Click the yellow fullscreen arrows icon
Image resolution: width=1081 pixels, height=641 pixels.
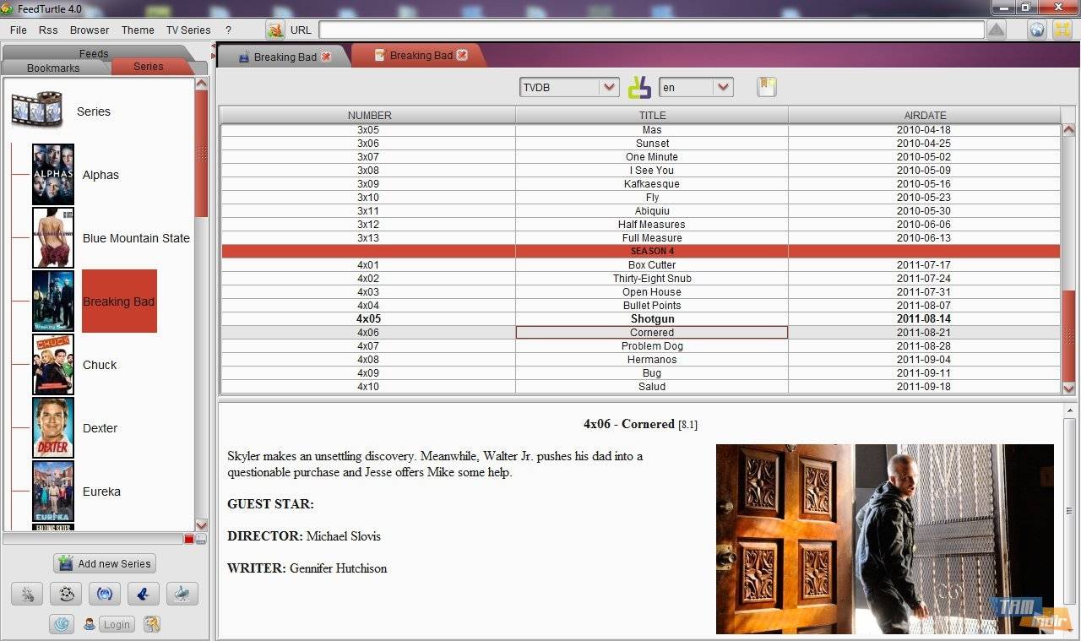coord(1062,30)
